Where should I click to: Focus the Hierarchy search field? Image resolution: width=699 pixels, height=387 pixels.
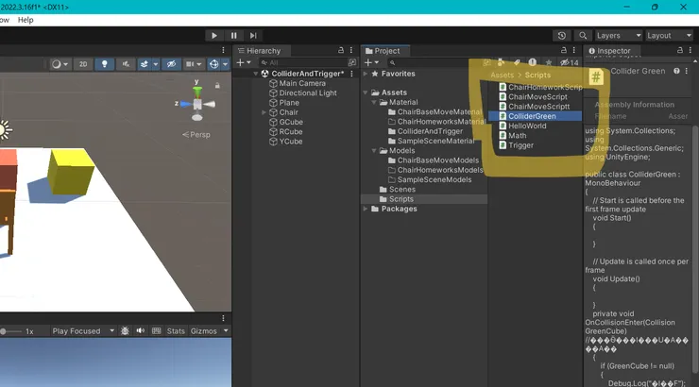pyautogui.click(x=303, y=63)
